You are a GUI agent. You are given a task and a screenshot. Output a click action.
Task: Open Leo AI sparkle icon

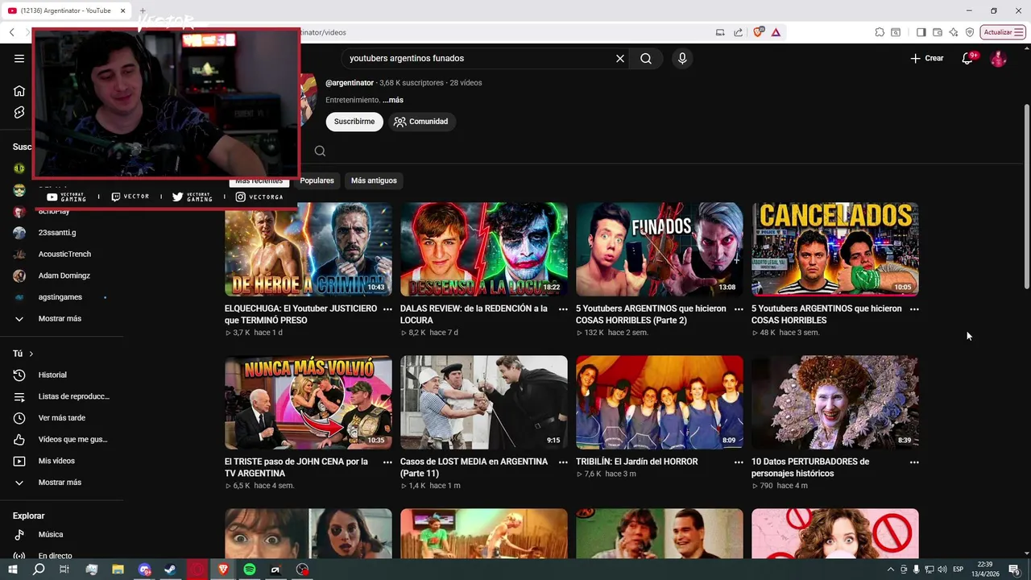[954, 32]
